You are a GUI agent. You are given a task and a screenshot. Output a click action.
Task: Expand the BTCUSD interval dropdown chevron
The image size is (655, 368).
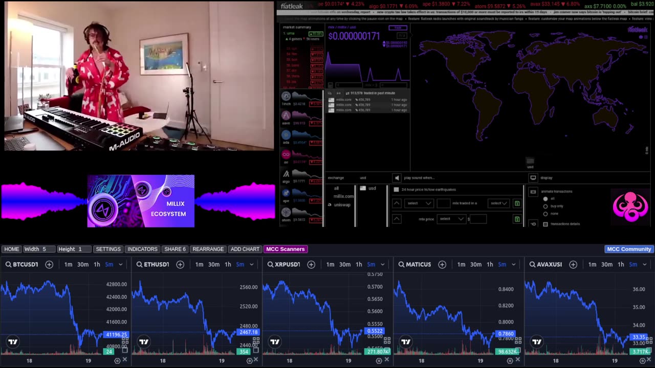pos(121,264)
